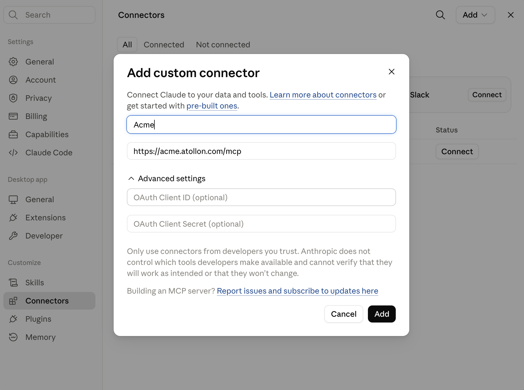Close the Add custom connector dialog
The height and width of the screenshot is (390, 524).
(392, 72)
